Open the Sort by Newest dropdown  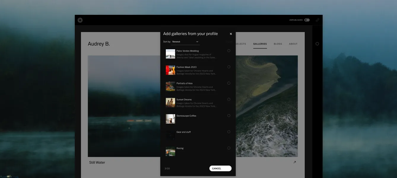[x=185, y=42]
